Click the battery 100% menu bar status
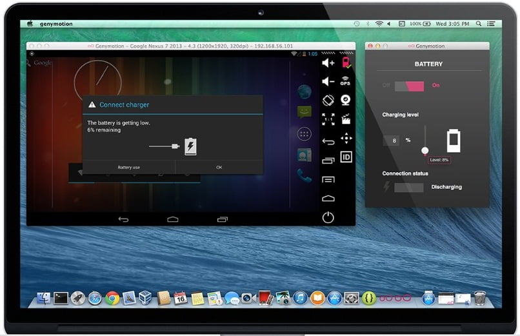 tap(420, 24)
